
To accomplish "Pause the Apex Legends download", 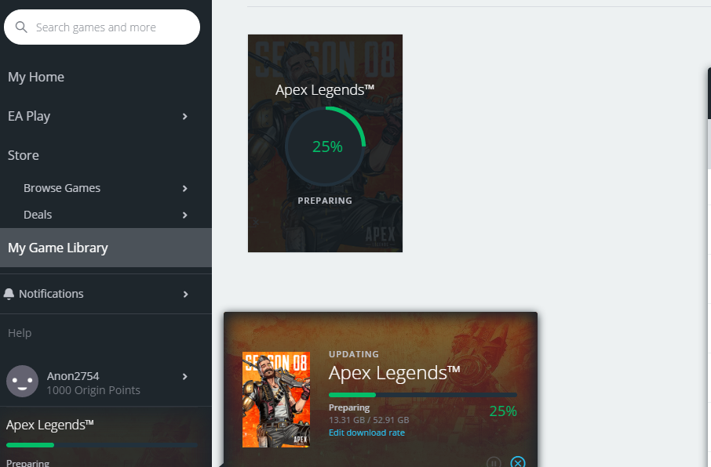I will click(x=494, y=462).
